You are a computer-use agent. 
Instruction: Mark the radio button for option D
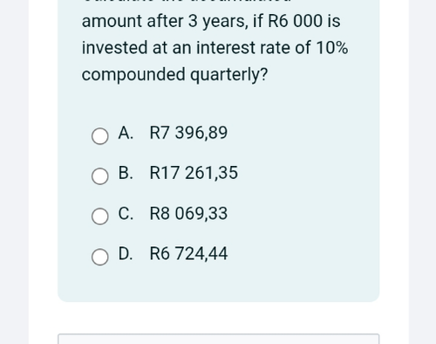[x=100, y=257]
